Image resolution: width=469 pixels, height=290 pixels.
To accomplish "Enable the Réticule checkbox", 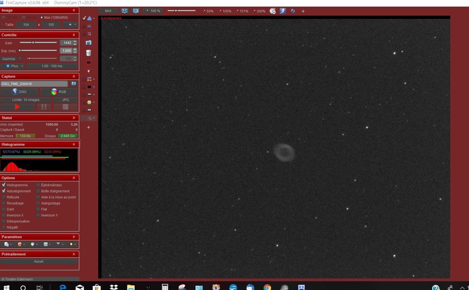I will pos(4,197).
